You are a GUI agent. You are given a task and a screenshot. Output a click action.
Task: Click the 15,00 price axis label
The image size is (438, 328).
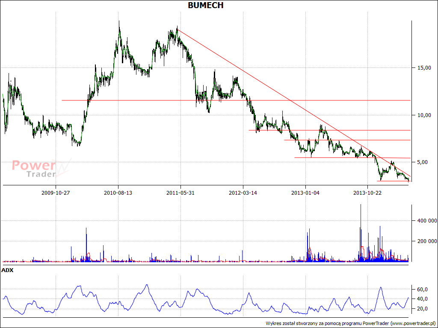(x=424, y=68)
